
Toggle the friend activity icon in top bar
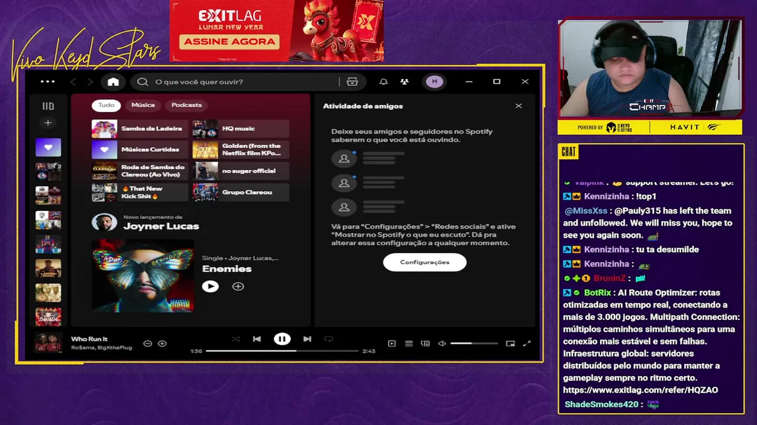click(405, 81)
